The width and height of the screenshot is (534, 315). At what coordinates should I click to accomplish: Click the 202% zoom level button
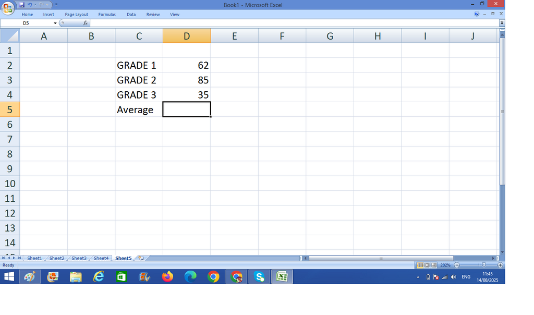445,265
